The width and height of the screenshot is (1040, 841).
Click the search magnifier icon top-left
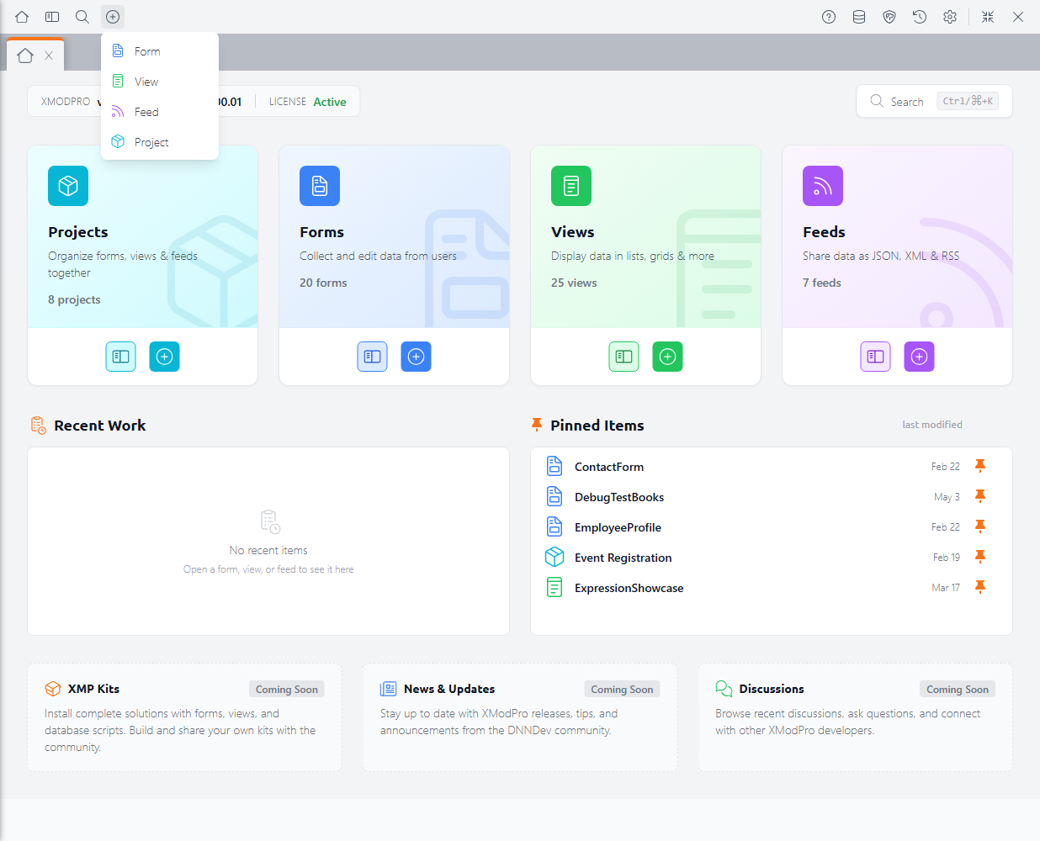82,17
